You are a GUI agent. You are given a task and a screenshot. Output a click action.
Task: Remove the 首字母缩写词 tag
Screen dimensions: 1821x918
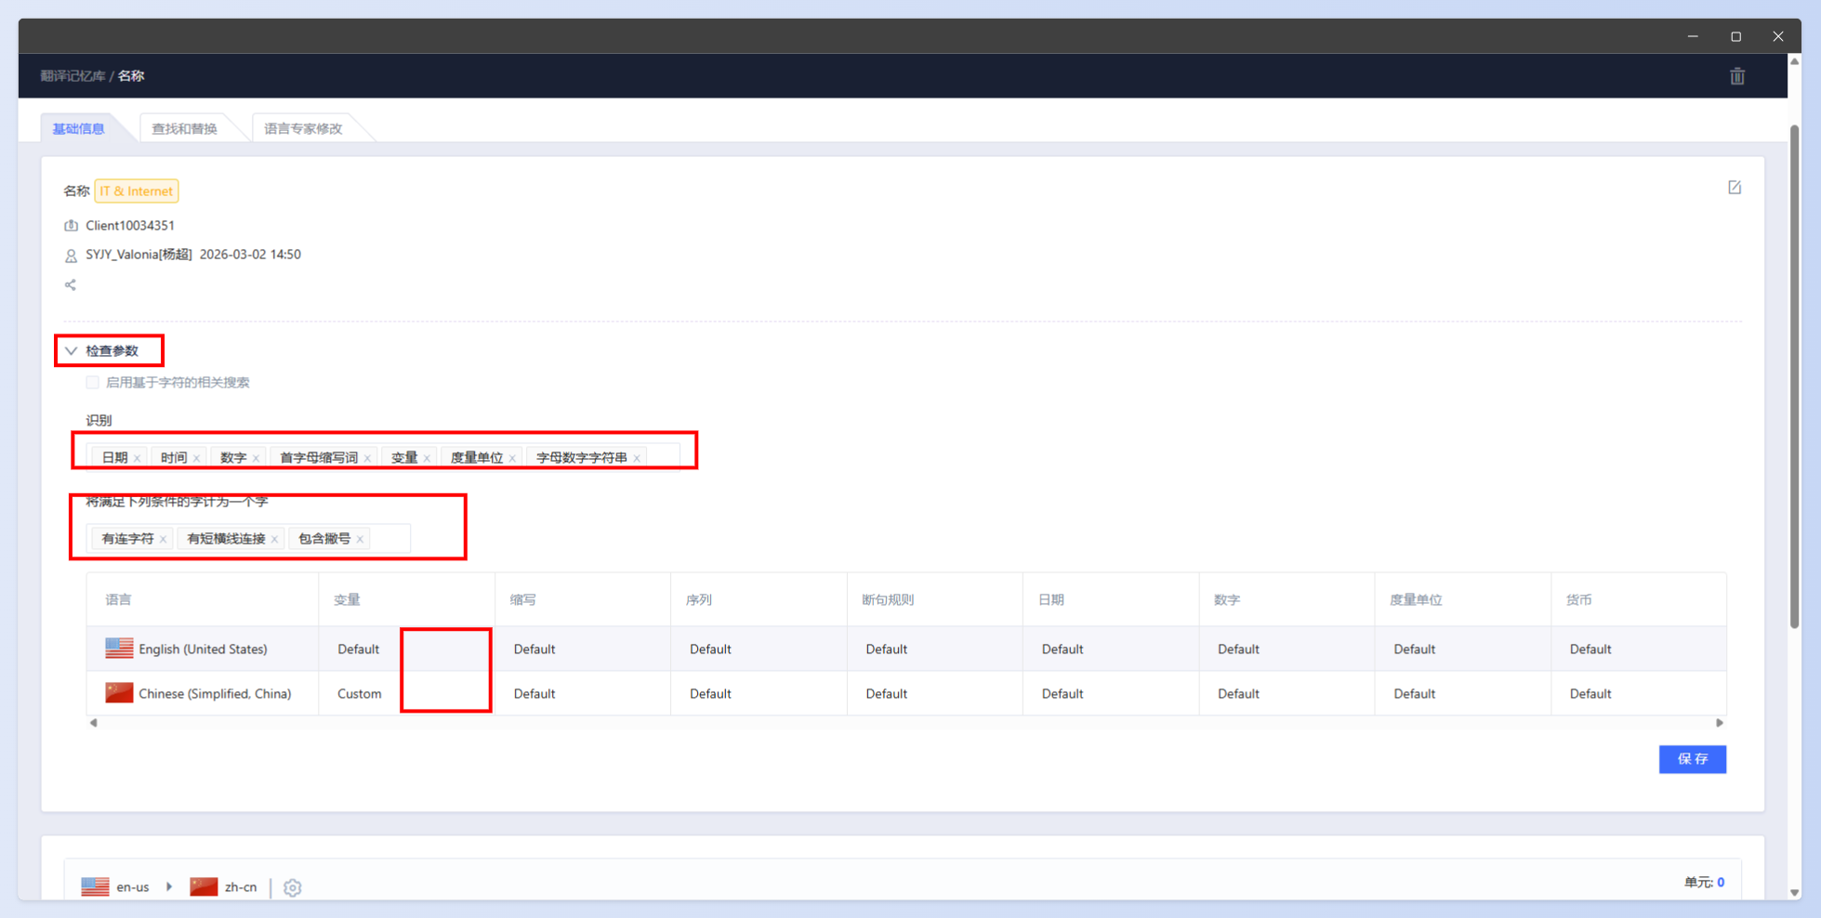pyautogui.click(x=368, y=458)
